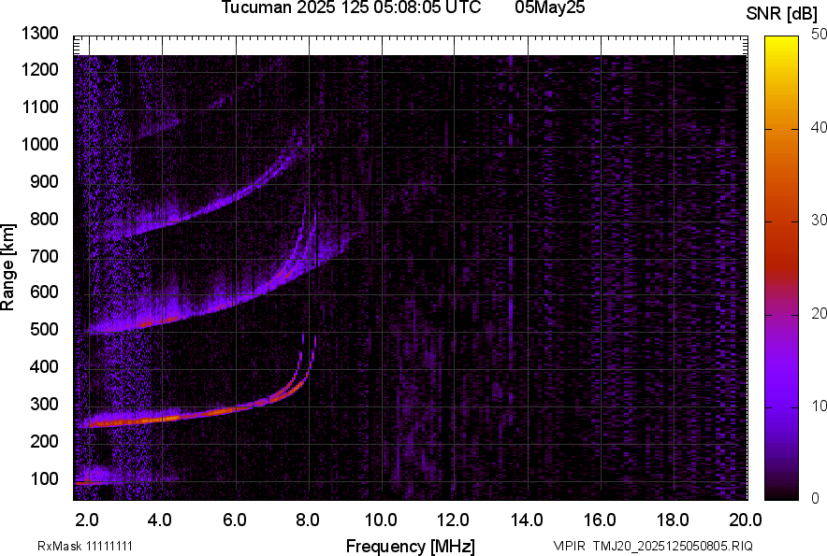The width and height of the screenshot is (827, 556).
Task: Click the Frequency [MHz] axis label
Action: 411,546
